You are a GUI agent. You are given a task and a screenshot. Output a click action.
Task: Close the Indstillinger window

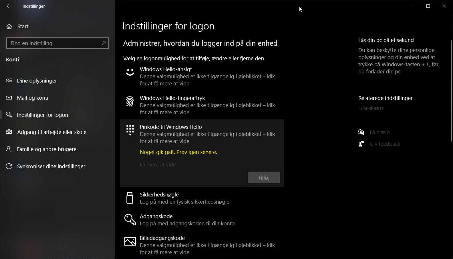click(x=444, y=6)
